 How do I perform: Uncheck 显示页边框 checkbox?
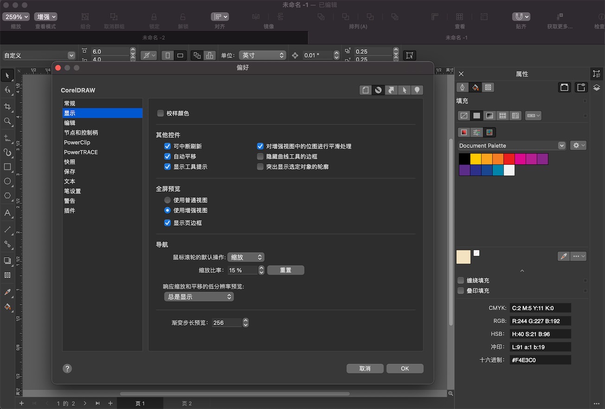click(x=168, y=223)
